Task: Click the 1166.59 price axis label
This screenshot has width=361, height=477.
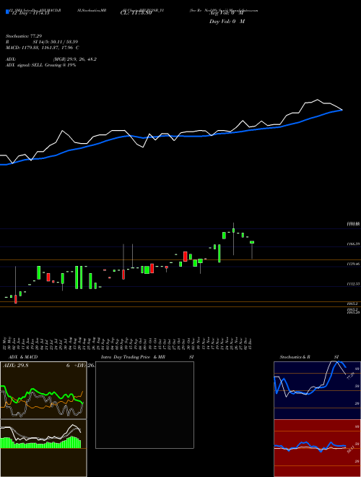Action: point(353,244)
